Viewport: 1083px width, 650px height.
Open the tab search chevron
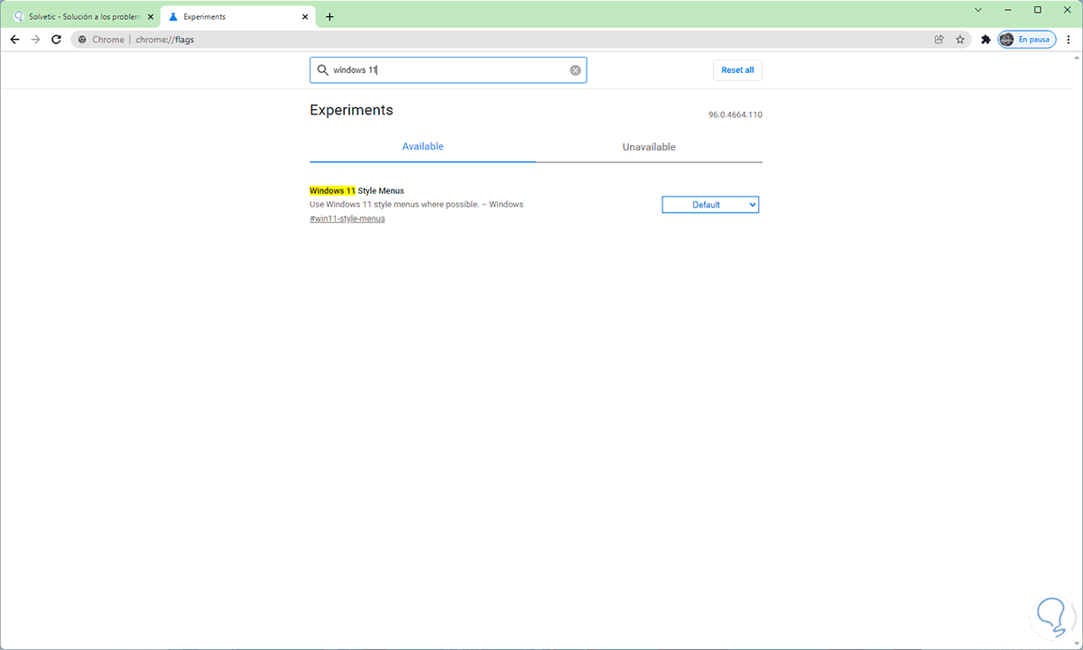pos(978,9)
